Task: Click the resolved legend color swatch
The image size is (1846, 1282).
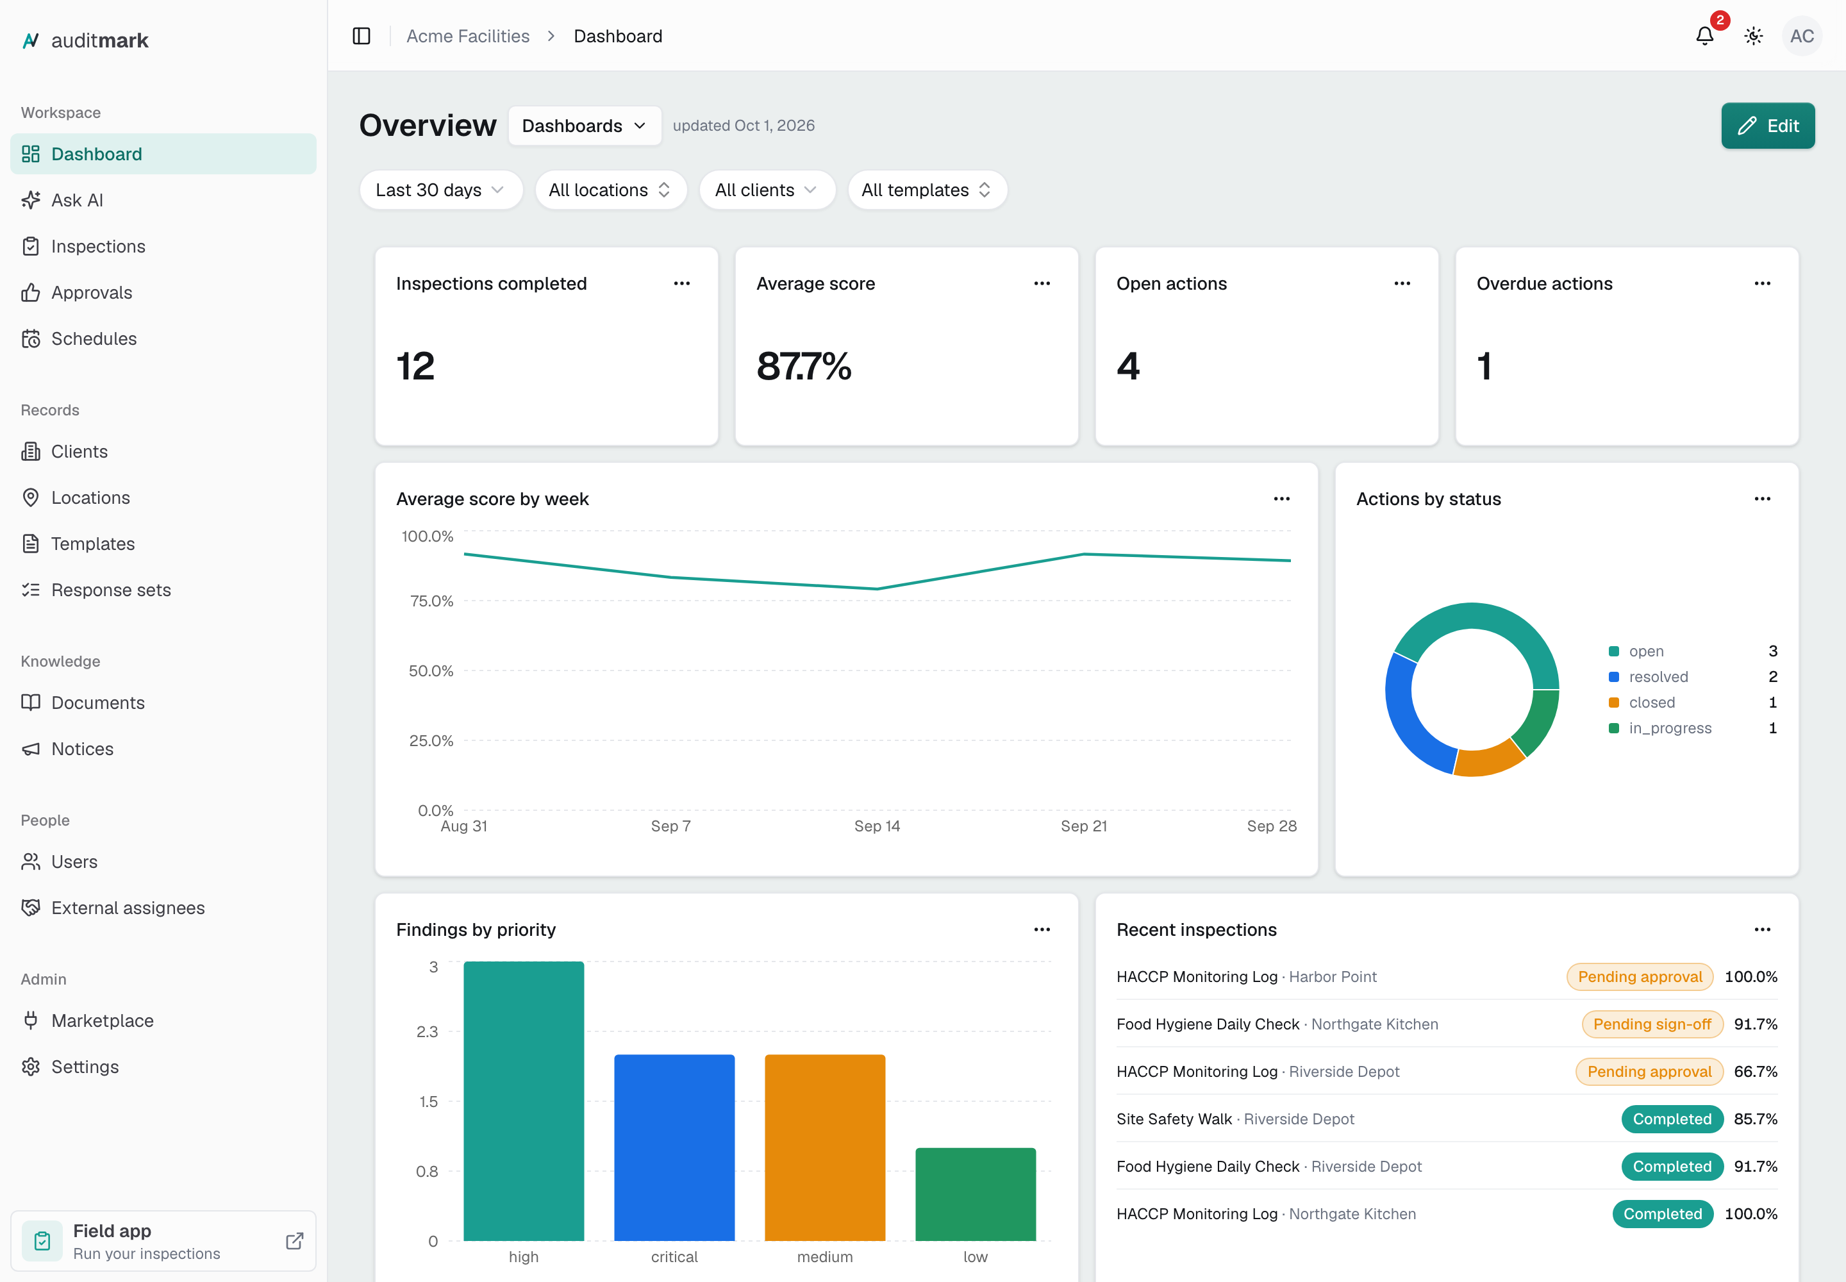Action: pos(1614,677)
